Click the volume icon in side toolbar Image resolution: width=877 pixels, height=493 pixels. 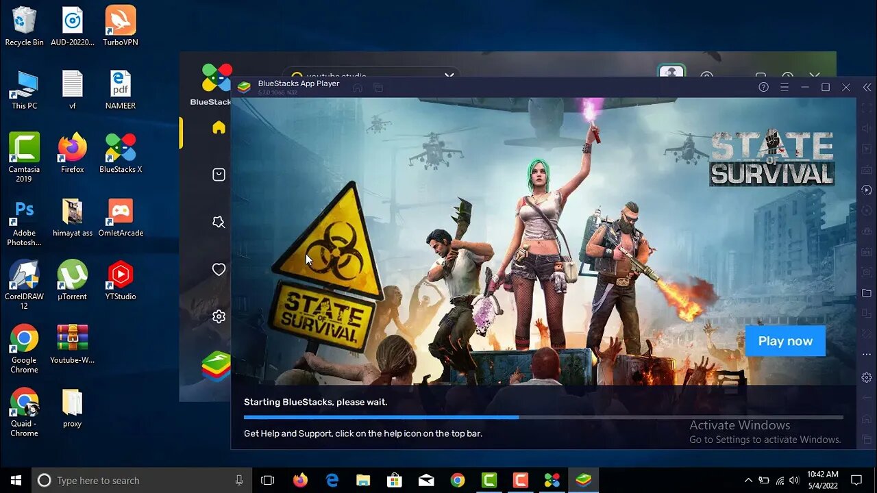pos(867,129)
